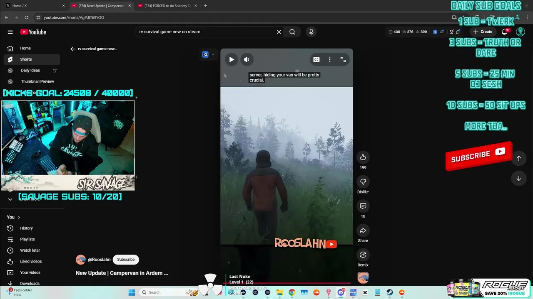Open the notifications bell
This screenshot has width=533, height=299.
[505, 32]
